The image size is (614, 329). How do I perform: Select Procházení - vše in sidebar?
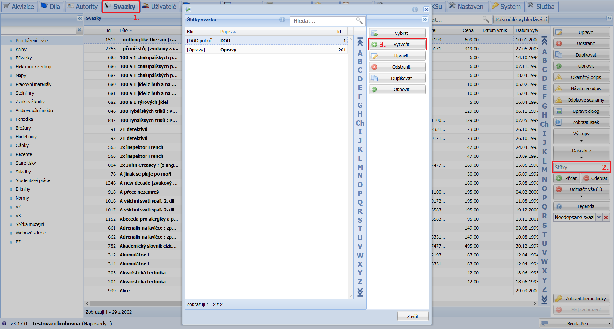click(x=32, y=41)
